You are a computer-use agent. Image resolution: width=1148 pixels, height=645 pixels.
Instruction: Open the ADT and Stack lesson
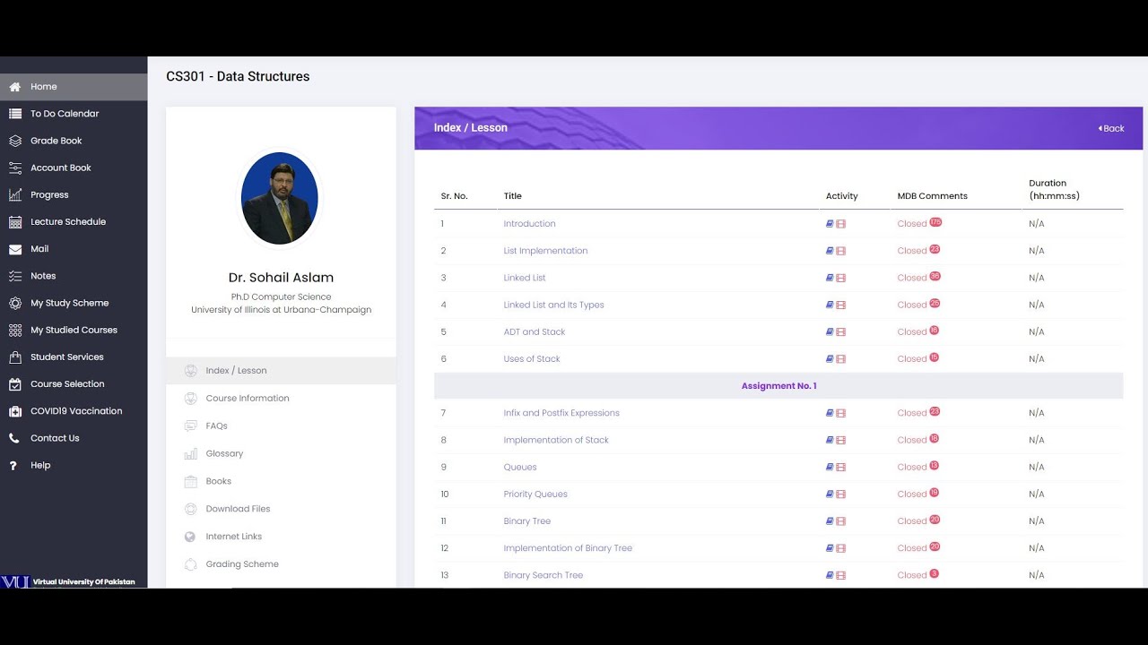[535, 332]
